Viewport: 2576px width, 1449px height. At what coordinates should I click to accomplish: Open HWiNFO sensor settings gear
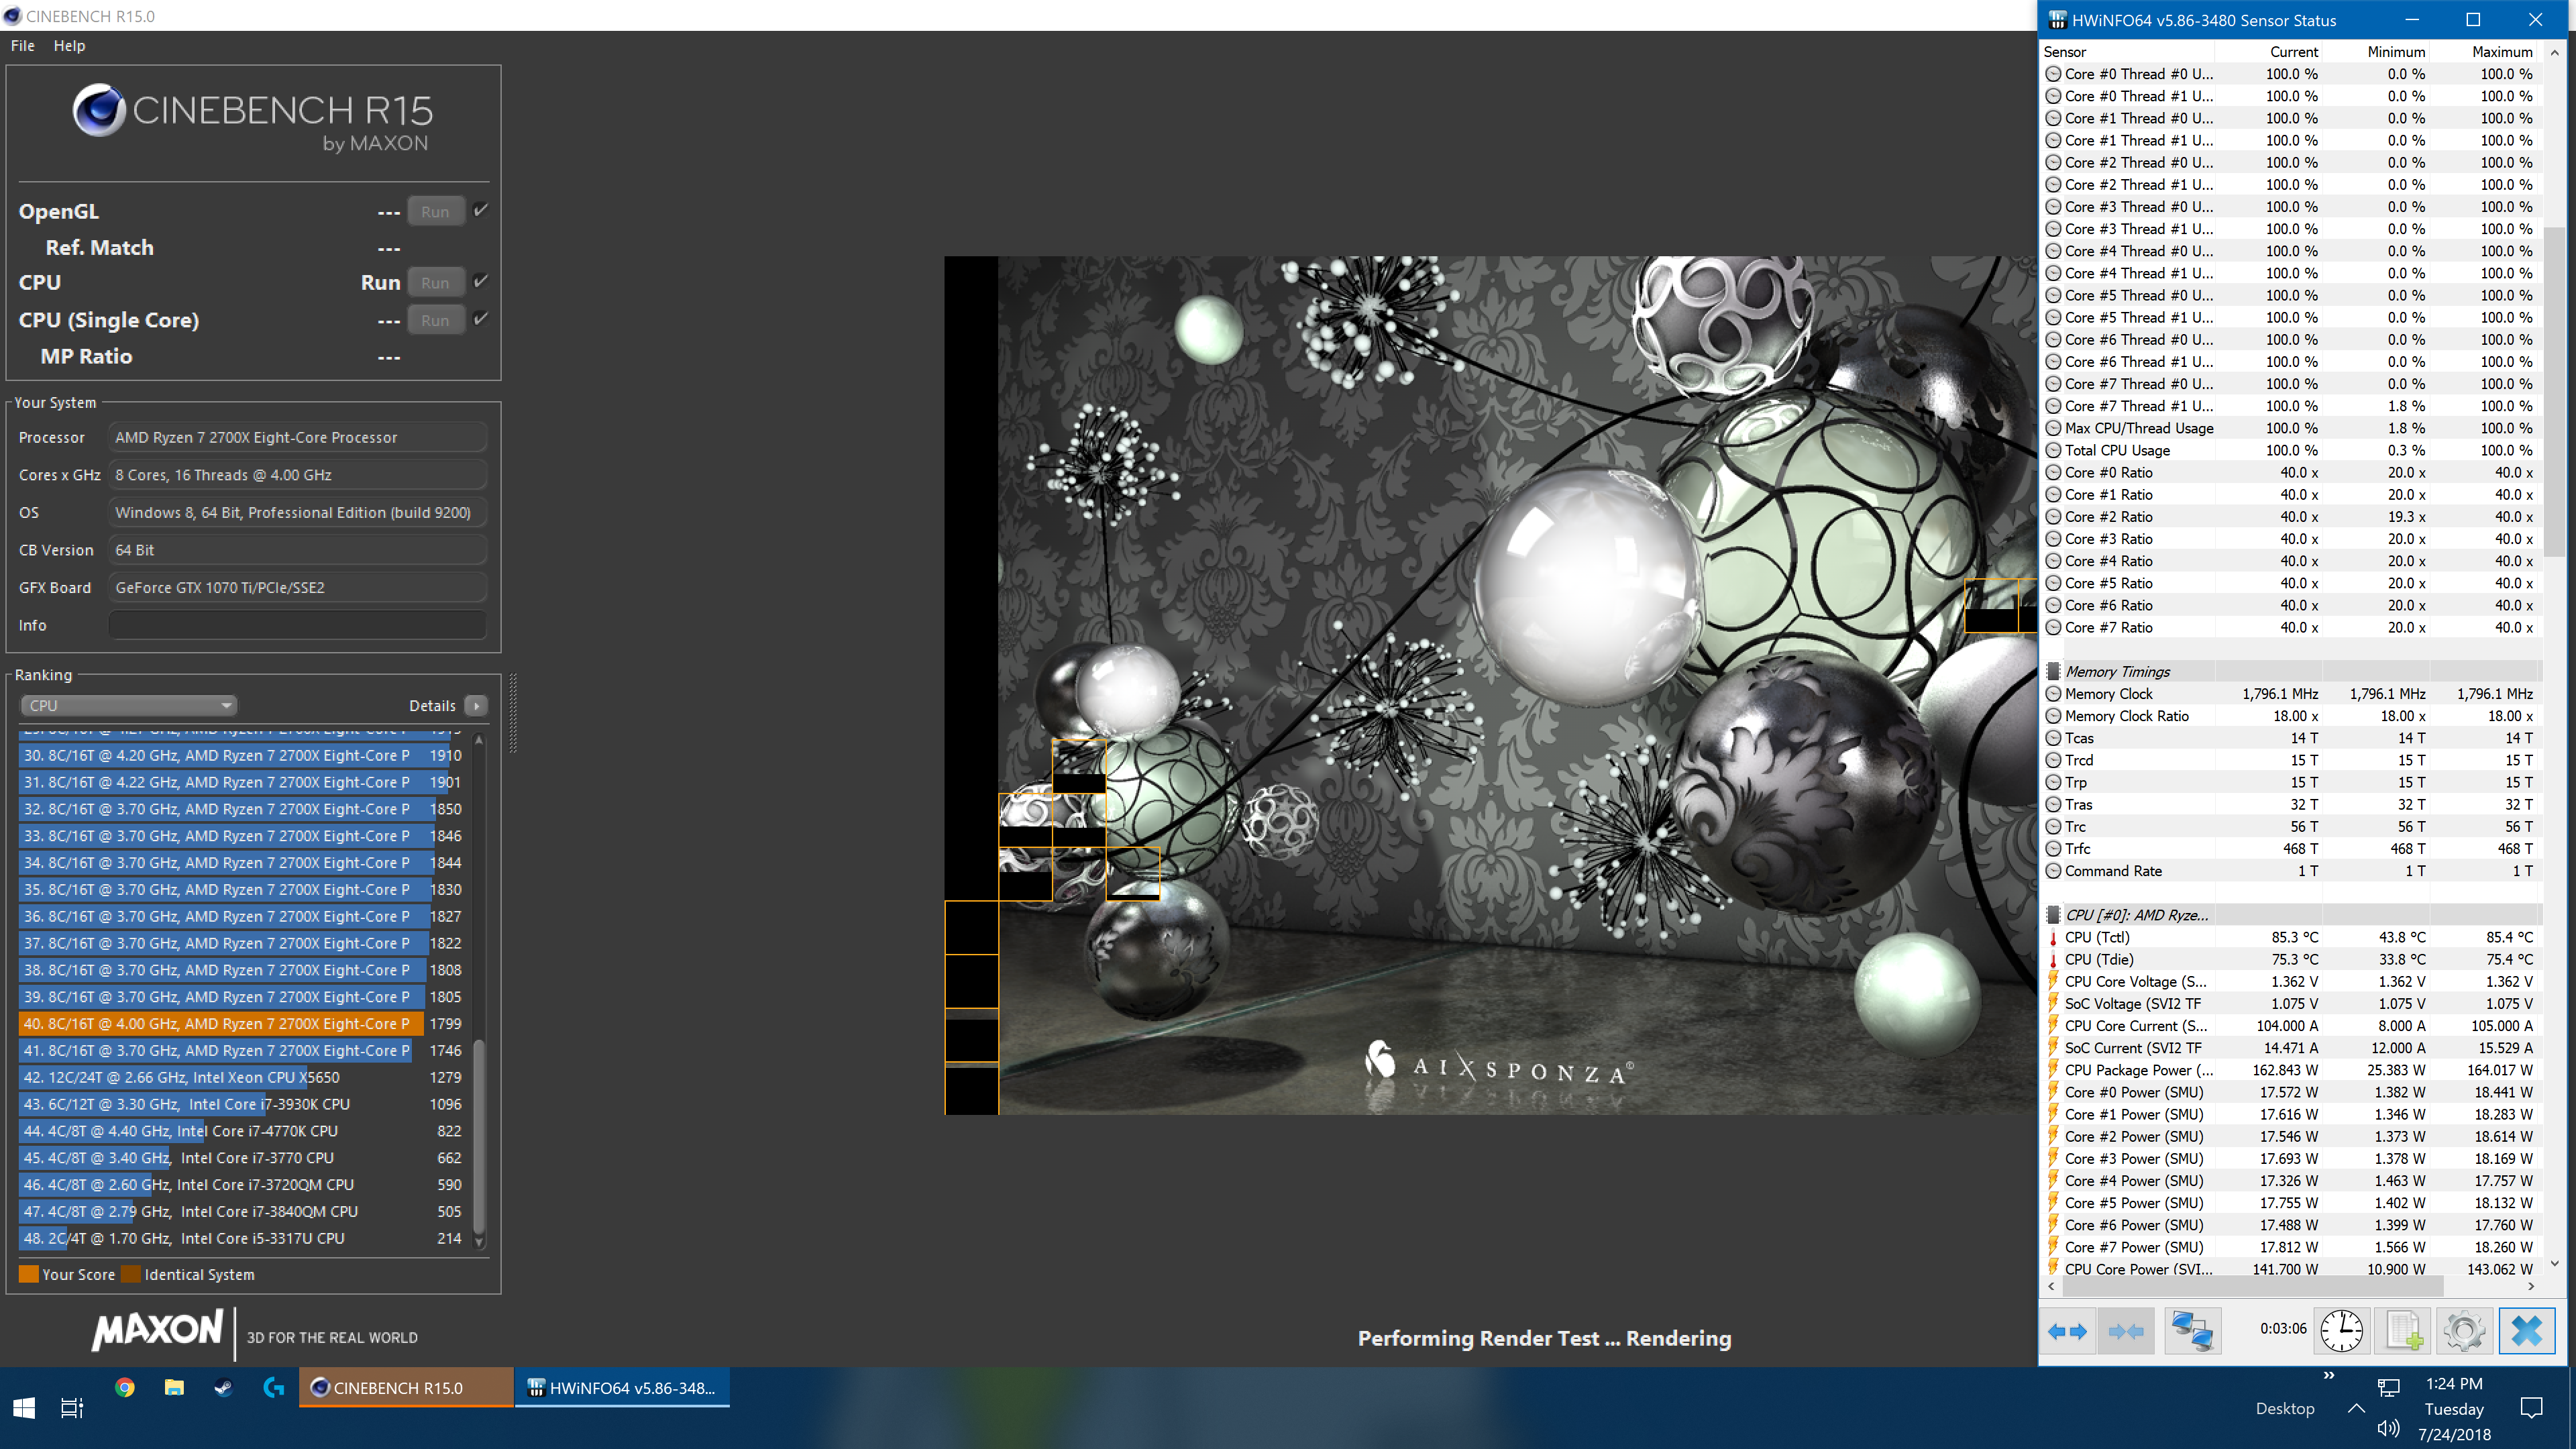(2464, 1331)
